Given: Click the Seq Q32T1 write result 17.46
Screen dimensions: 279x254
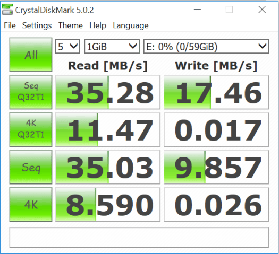Looking at the screenshot, I should [x=216, y=92].
